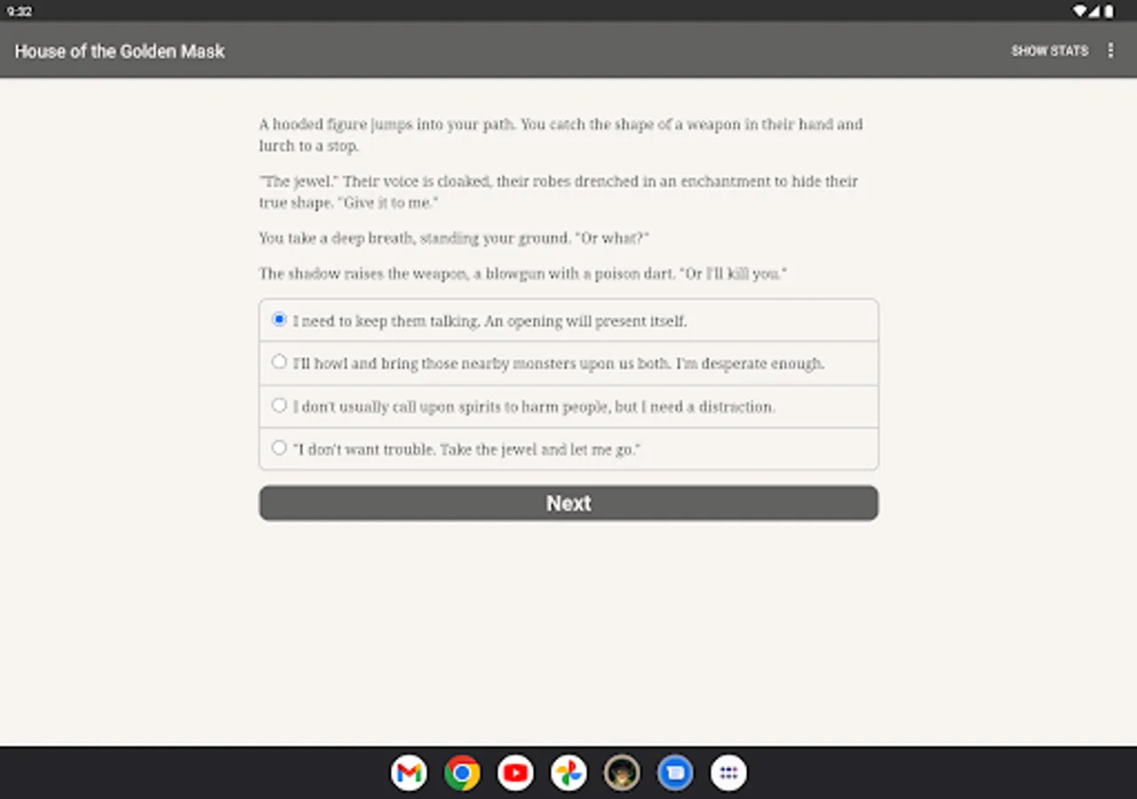
Task: Click the first answer choice row
Action: (x=568, y=320)
